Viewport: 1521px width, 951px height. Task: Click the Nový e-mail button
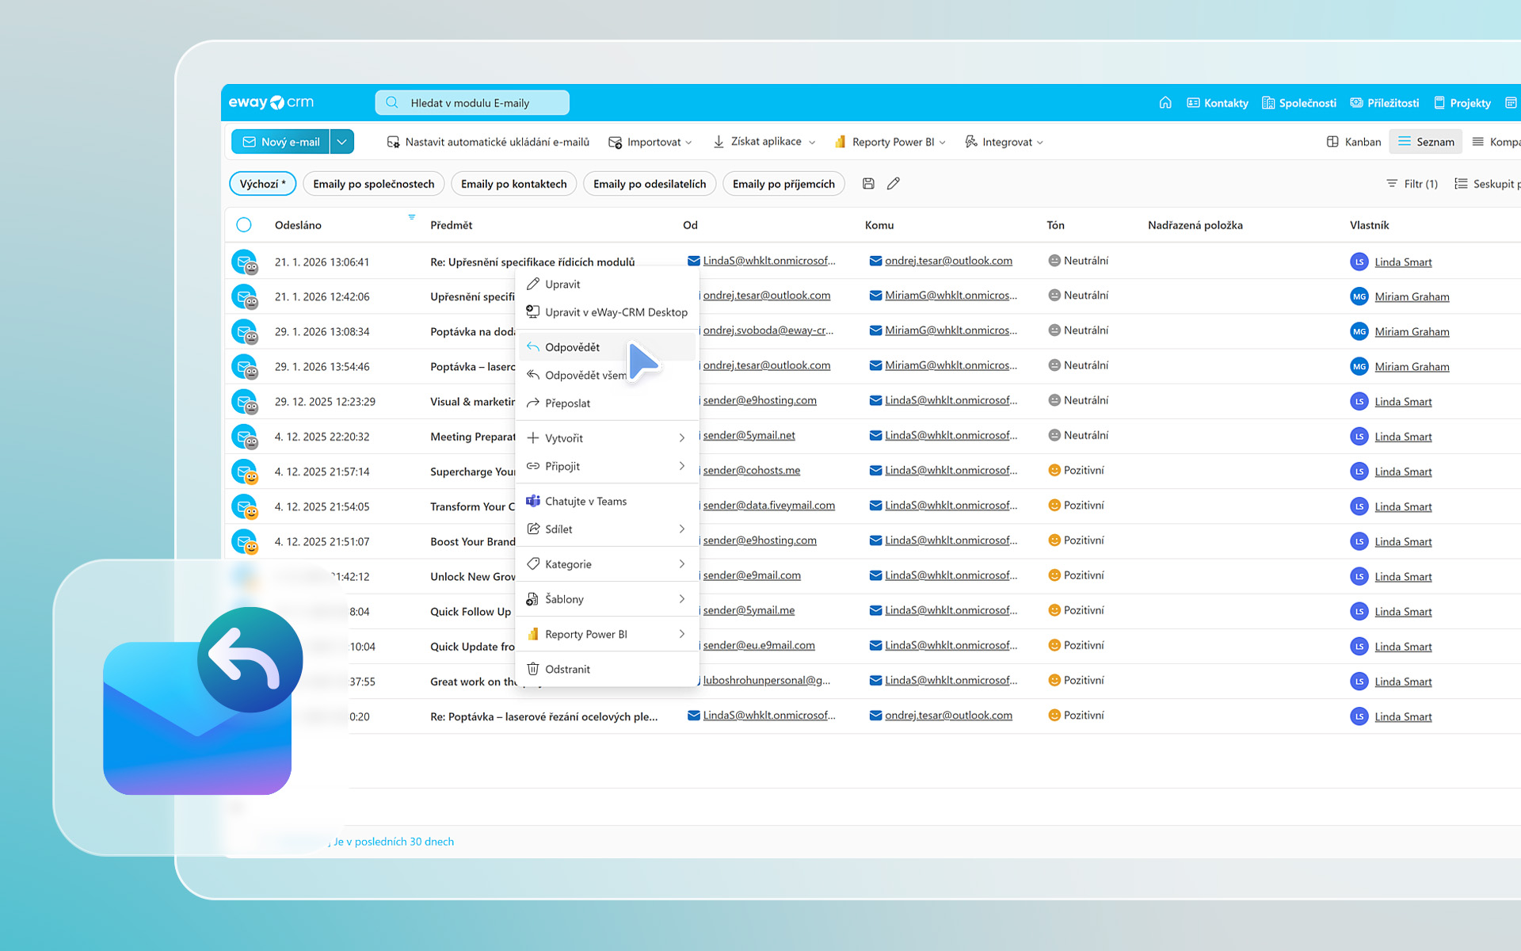pos(281,142)
